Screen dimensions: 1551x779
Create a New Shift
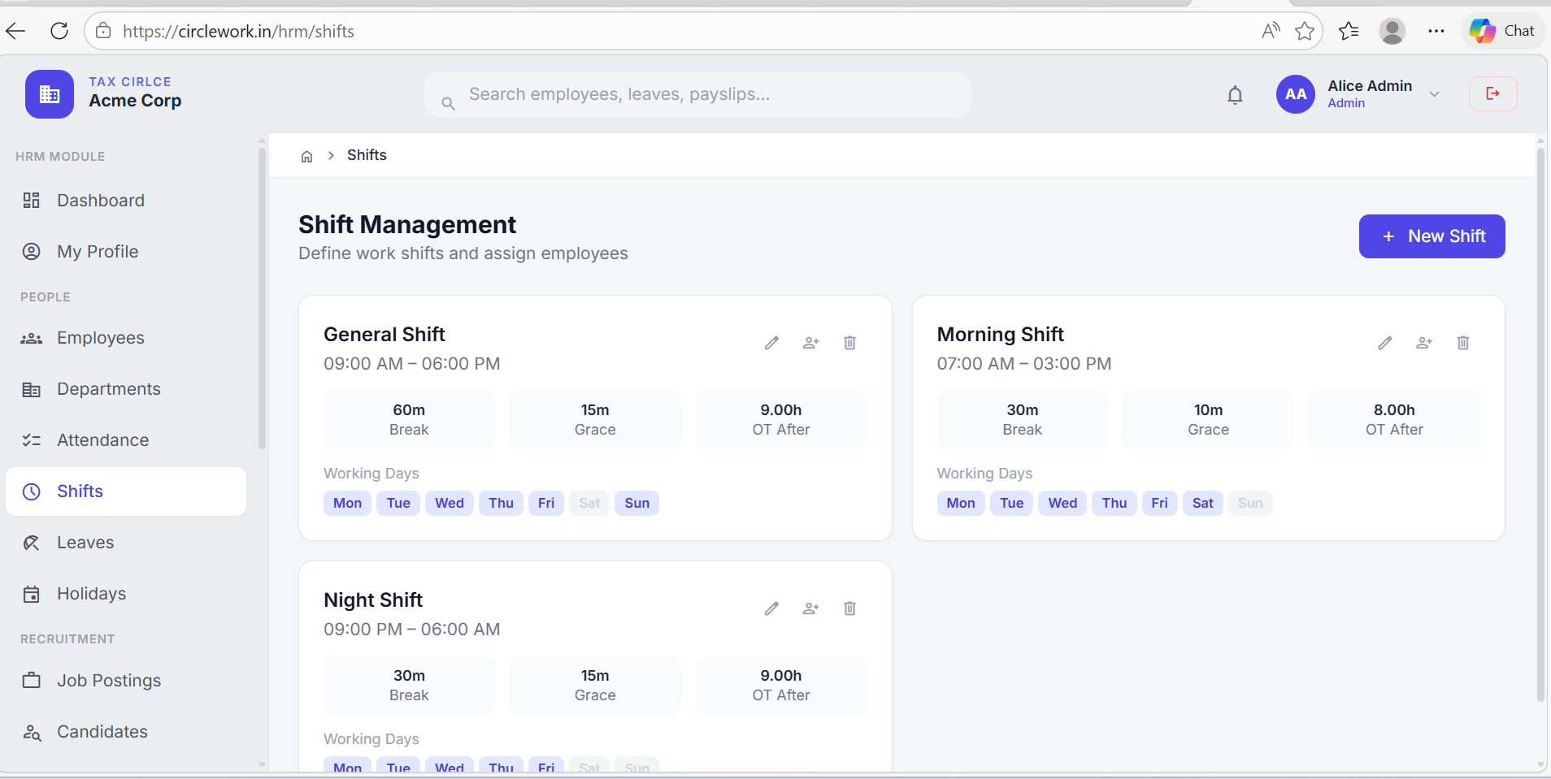coord(1432,236)
